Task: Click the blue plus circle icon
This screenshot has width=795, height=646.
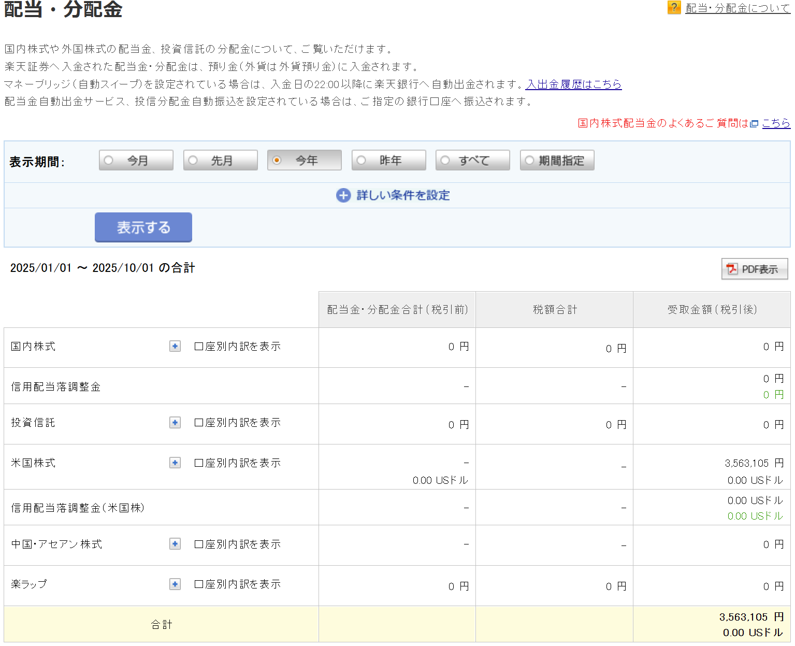Action: click(343, 195)
